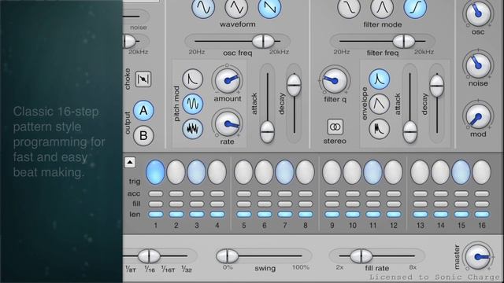This screenshot has width=504, height=283.
Task: Toggle trigger on step 7
Action: point(285,172)
